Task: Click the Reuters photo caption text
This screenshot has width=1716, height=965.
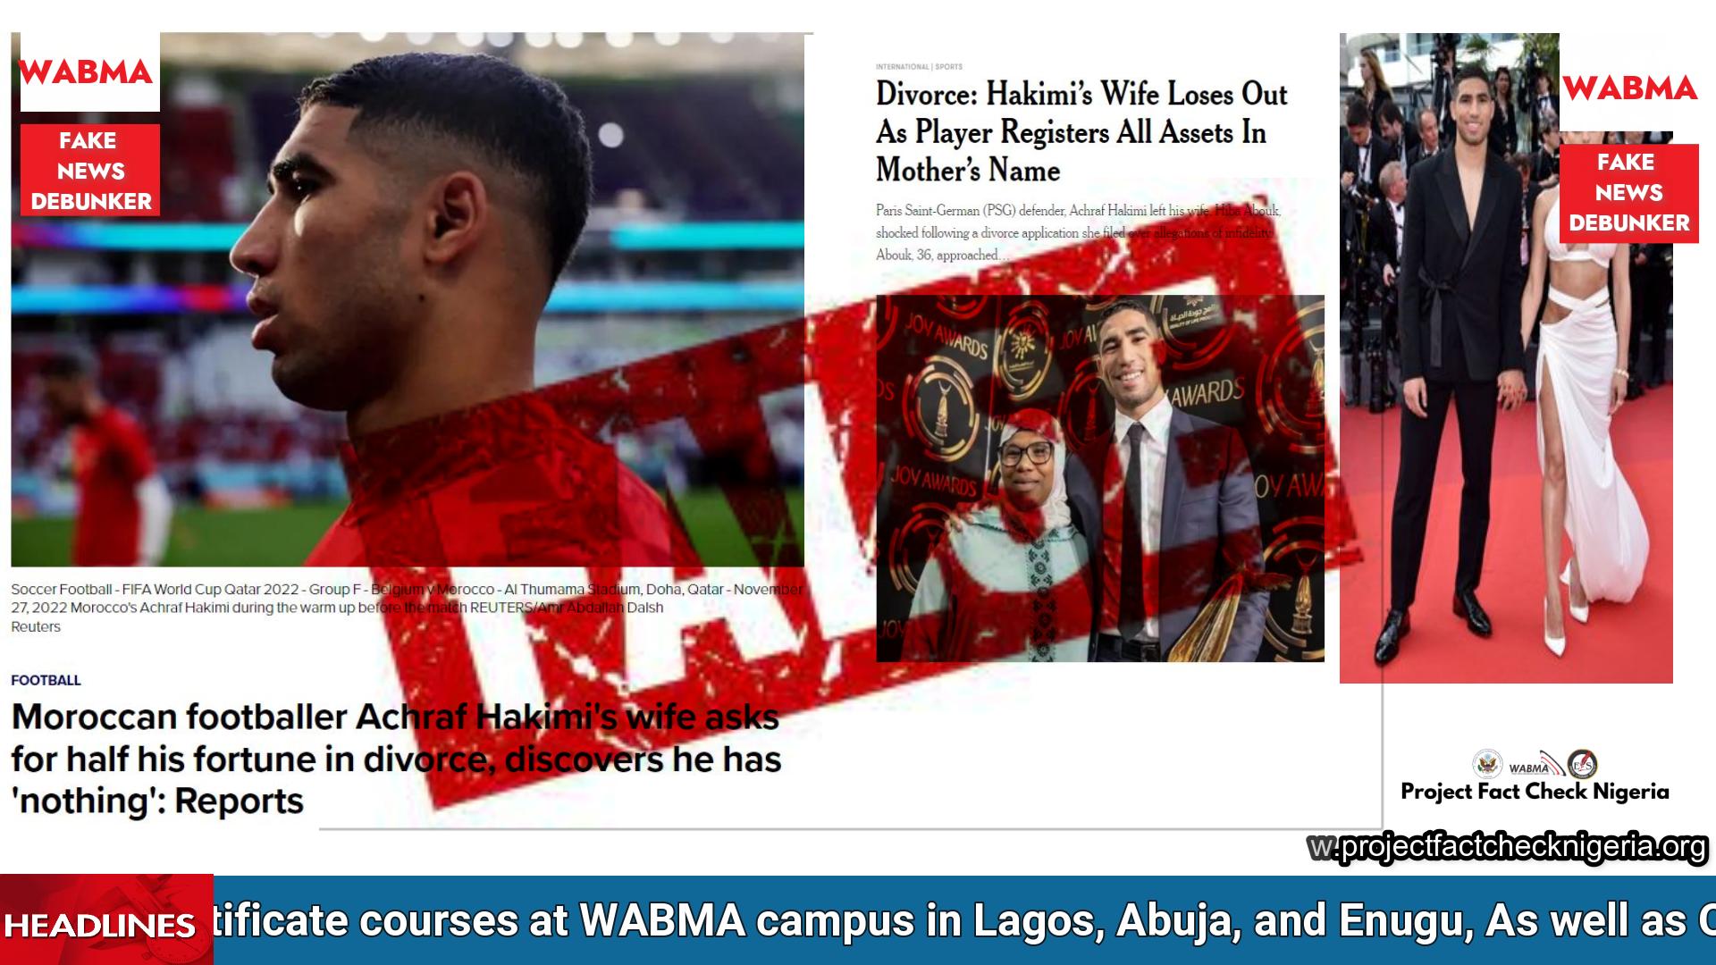Action: pos(407,608)
